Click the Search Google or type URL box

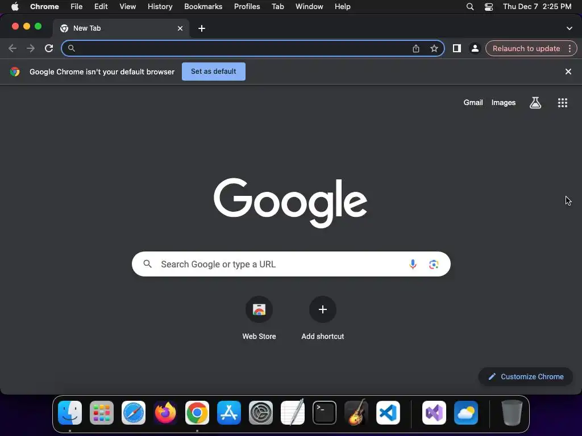[x=291, y=264]
